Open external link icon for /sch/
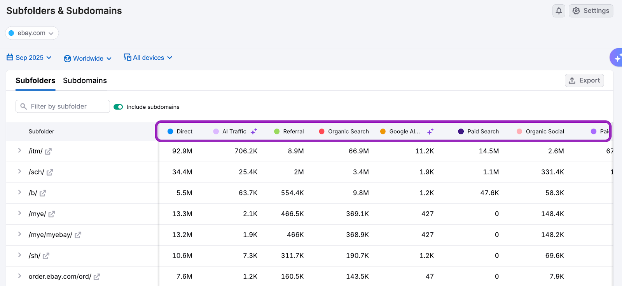The image size is (622, 286). (50, 173)
